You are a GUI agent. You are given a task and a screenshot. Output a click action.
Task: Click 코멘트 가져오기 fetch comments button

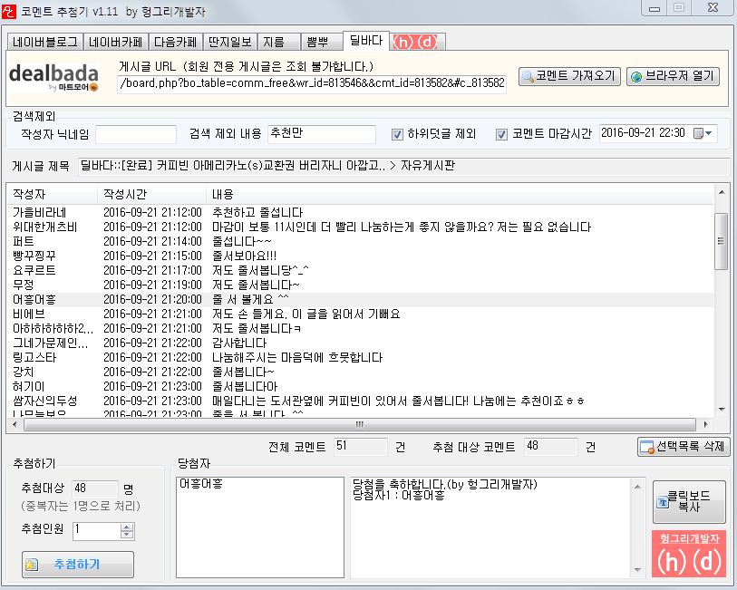coord(569,76)
